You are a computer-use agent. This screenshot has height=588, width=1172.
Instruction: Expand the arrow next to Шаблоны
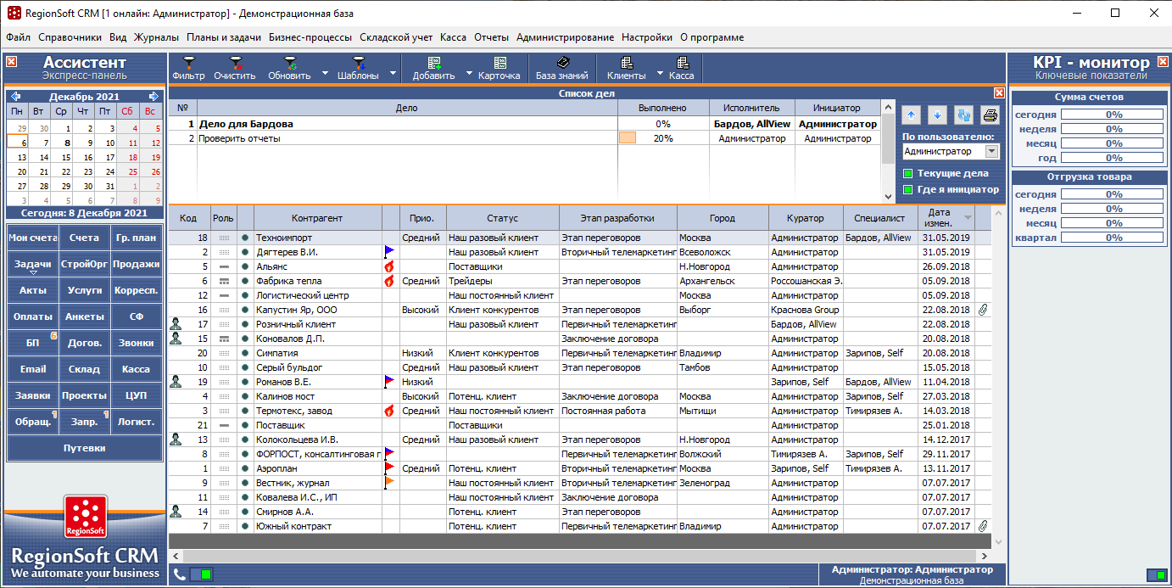[x=393, y=74]
